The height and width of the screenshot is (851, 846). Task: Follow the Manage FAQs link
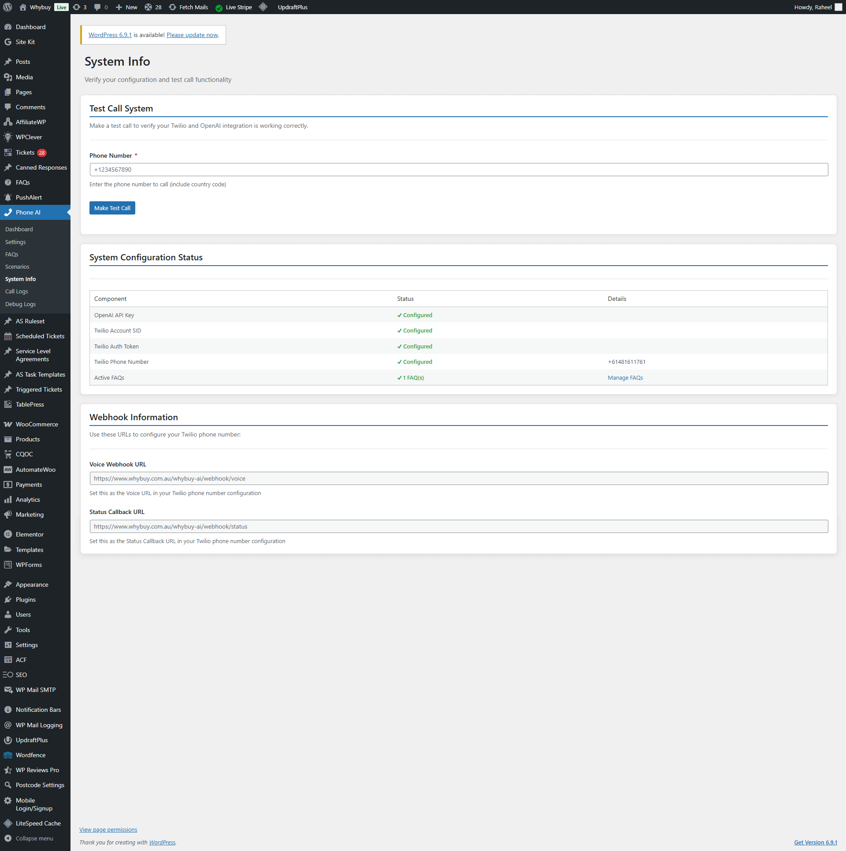(x=625, y=378)
